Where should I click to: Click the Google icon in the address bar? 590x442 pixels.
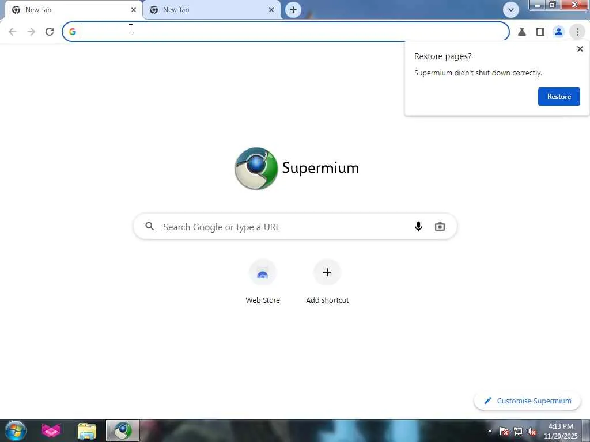(72, 32)
